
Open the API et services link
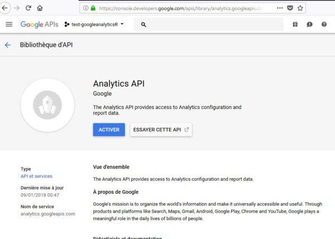coord(36,176)
